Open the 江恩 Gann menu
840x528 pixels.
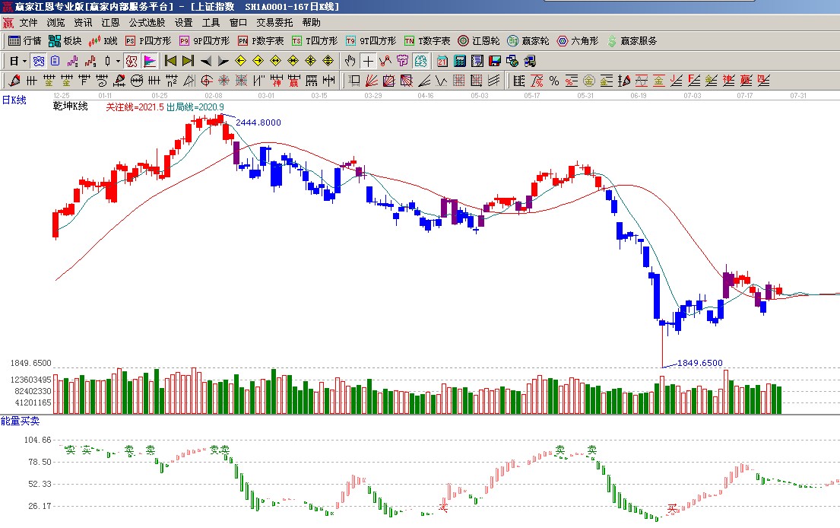[x=110, y=23]
